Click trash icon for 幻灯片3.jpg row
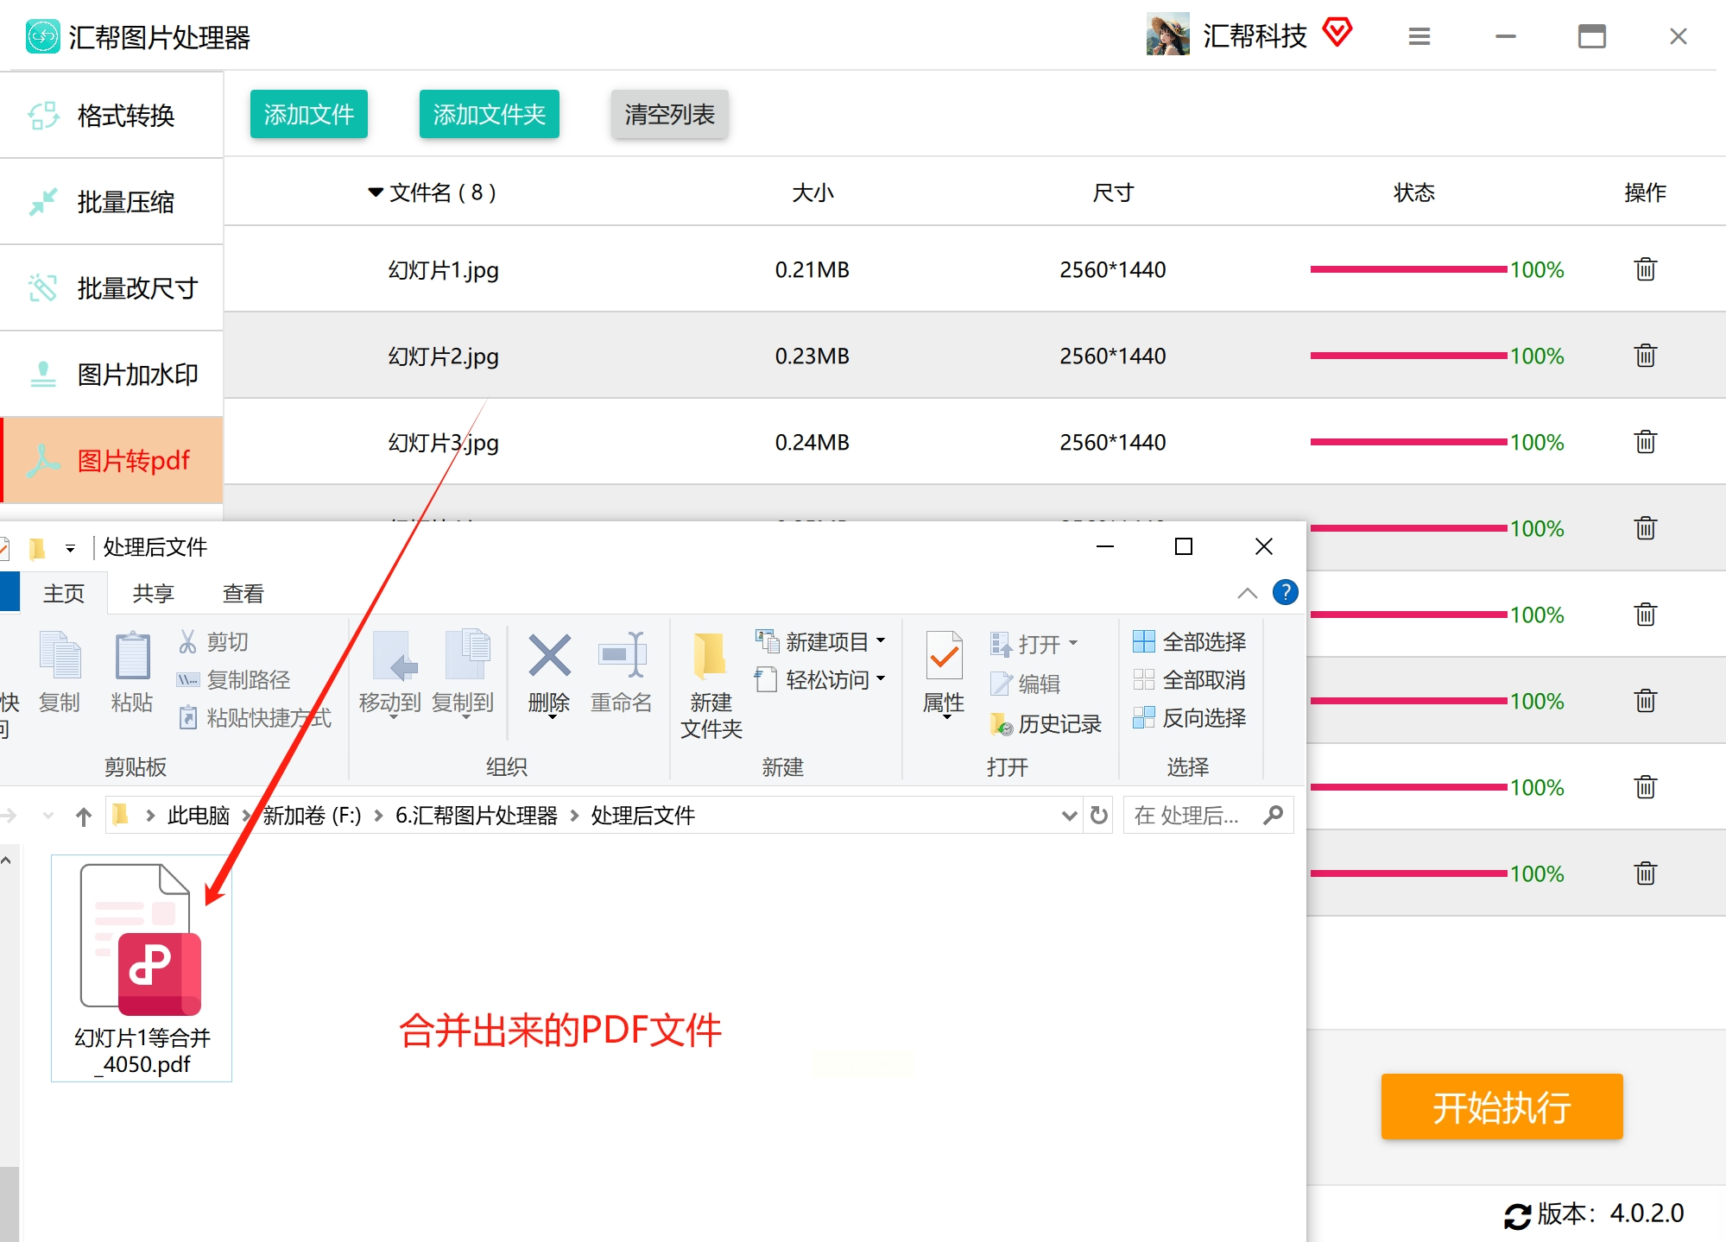1726x1242 pixels. (1645, 442)
